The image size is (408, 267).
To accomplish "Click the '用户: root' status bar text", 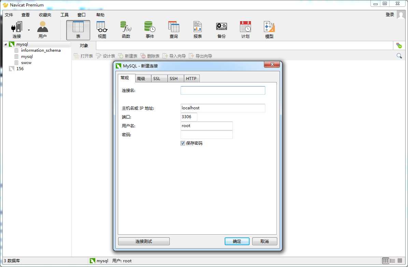I will (122, 261).
